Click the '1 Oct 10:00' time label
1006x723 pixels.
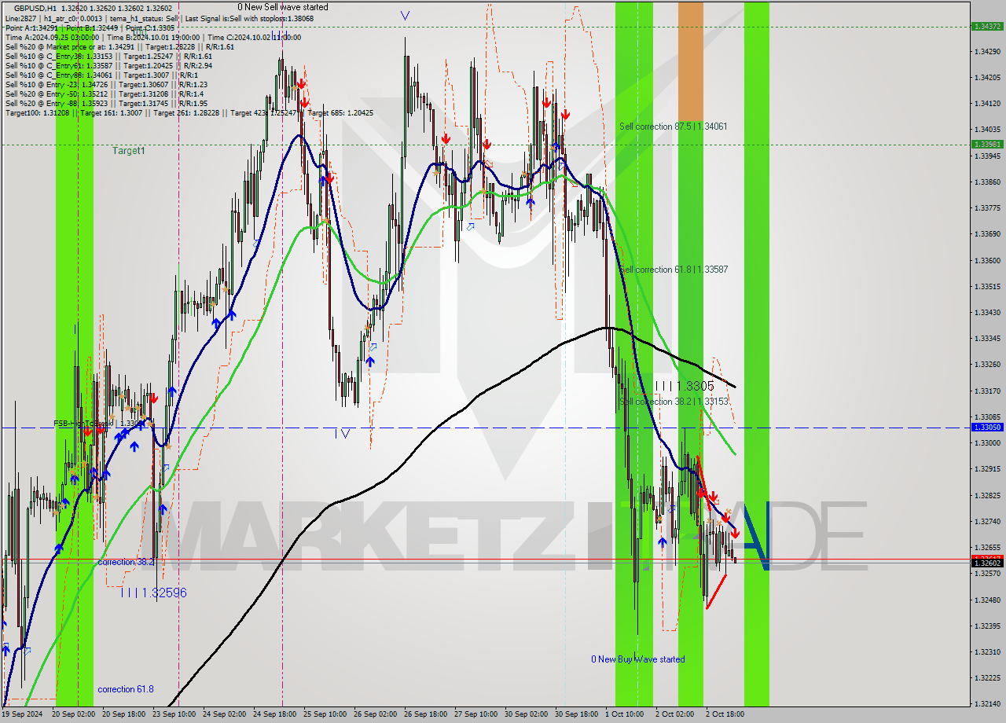(x=625, y=714)
